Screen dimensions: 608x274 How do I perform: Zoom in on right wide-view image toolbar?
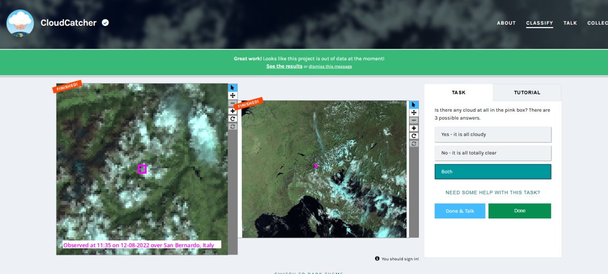[414, 128]
